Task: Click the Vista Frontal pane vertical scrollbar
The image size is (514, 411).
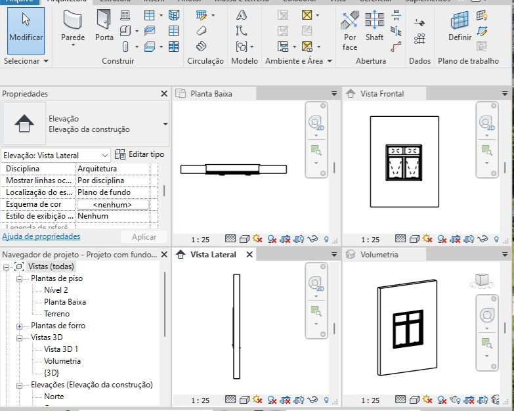Action: (x=505, y=168)
